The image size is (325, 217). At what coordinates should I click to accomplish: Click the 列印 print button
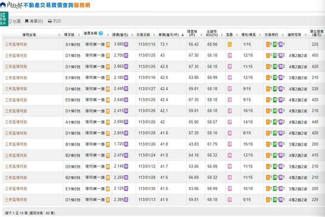(x=55, y=21)
